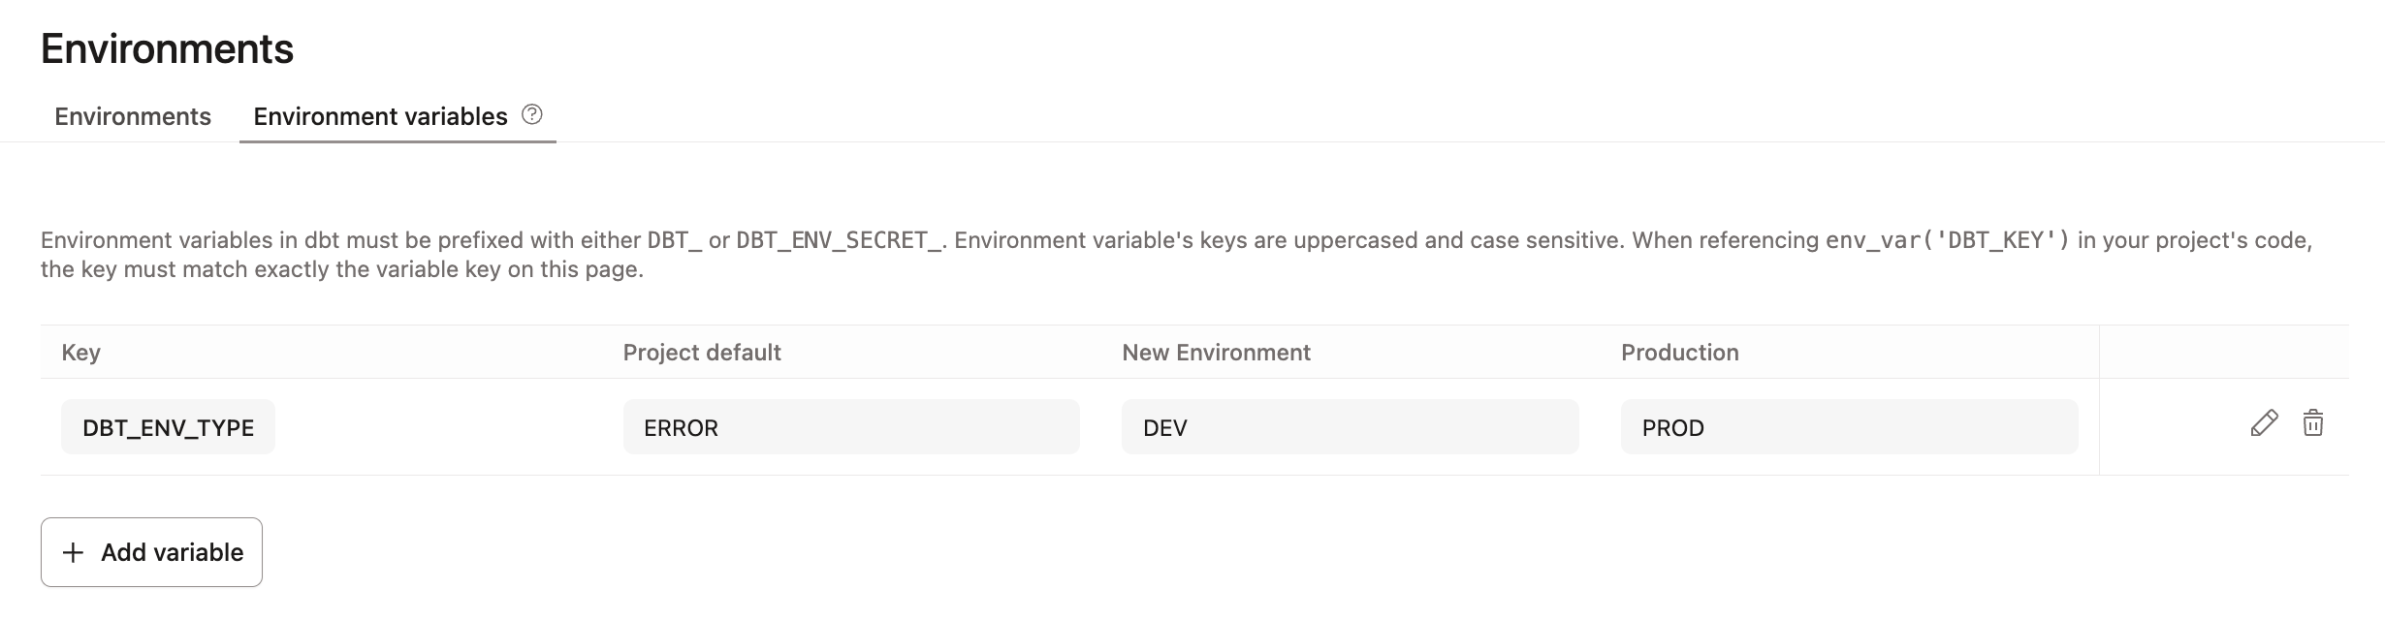Click the Project default column header

pos(701,353)
